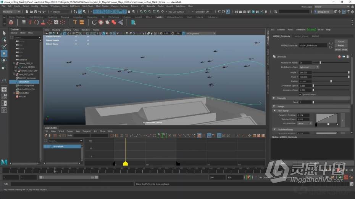The height and width of the screenshot is (199, 355).
Task: Switch to the Rigging shelf tab
Action: pos(65,17)
